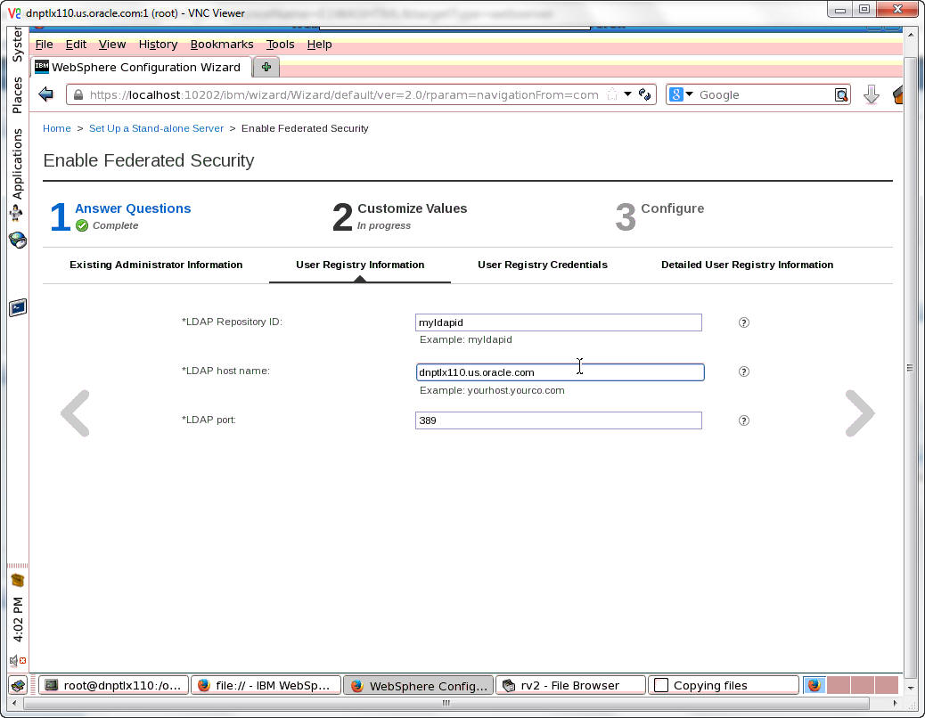
Task: Open the address bar history dropdown arrow
Action: coord(627,94)
